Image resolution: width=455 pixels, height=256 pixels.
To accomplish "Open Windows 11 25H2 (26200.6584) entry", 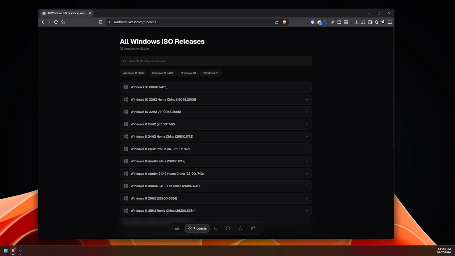I will (216, 199).
